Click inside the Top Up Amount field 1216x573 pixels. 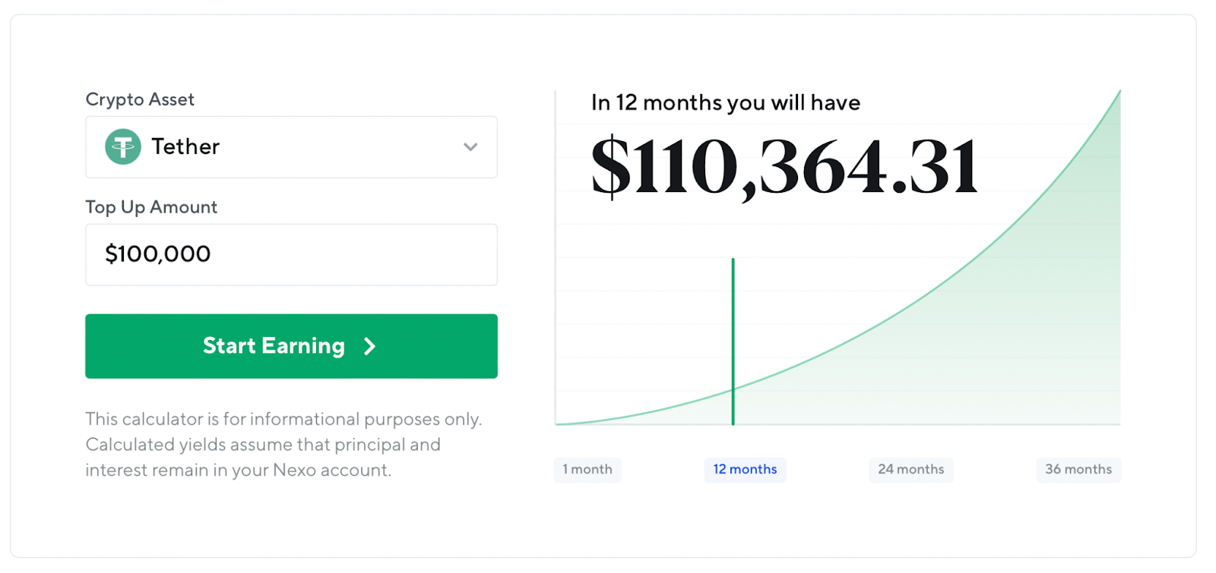[x=291, y=254]
